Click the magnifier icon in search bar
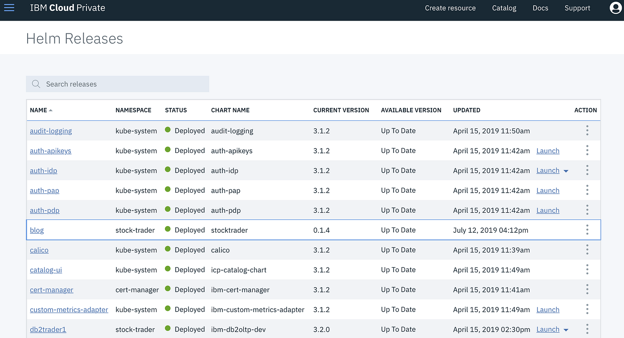This screenshot has width=624, height=338. (x=36, y=84)
